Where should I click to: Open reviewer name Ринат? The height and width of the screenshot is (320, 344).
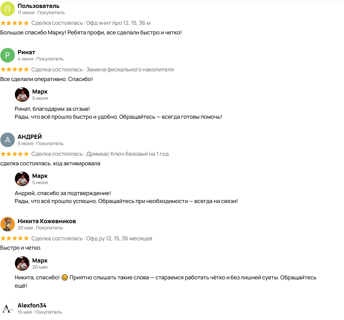[26, 52]
